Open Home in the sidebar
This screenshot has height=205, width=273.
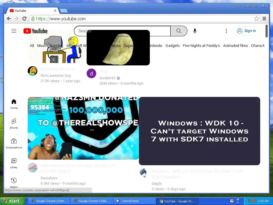14,104
